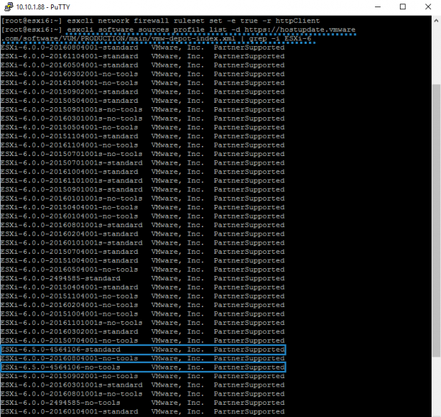The image size is (441, 417).
Task: Select row ESXi-6.0.0-20160204001-standard
Action: click(x=143, y=234)
